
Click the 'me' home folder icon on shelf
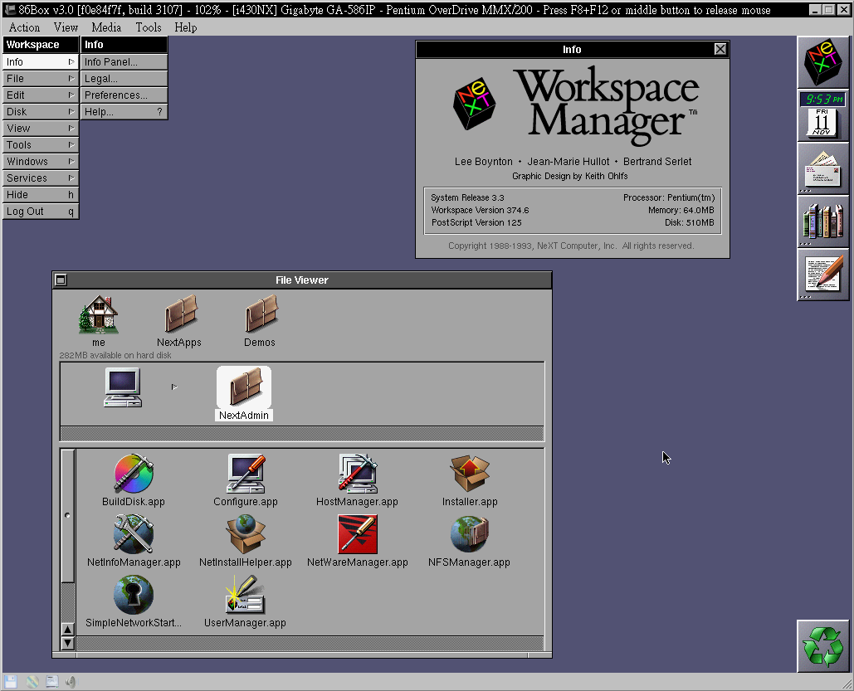coord(99,314)
